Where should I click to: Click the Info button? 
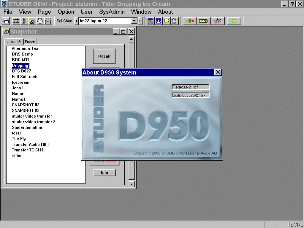click(104, 172)
